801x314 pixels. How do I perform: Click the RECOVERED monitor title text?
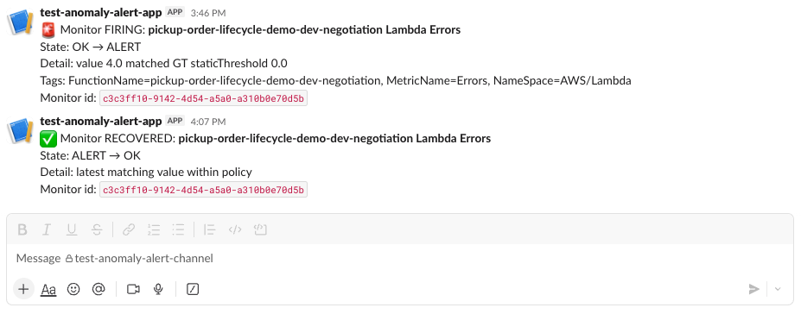(334, 139)
